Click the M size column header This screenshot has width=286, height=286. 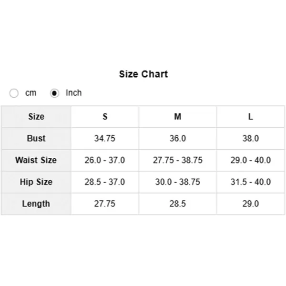pyautogui.click(x=178, y=117)
